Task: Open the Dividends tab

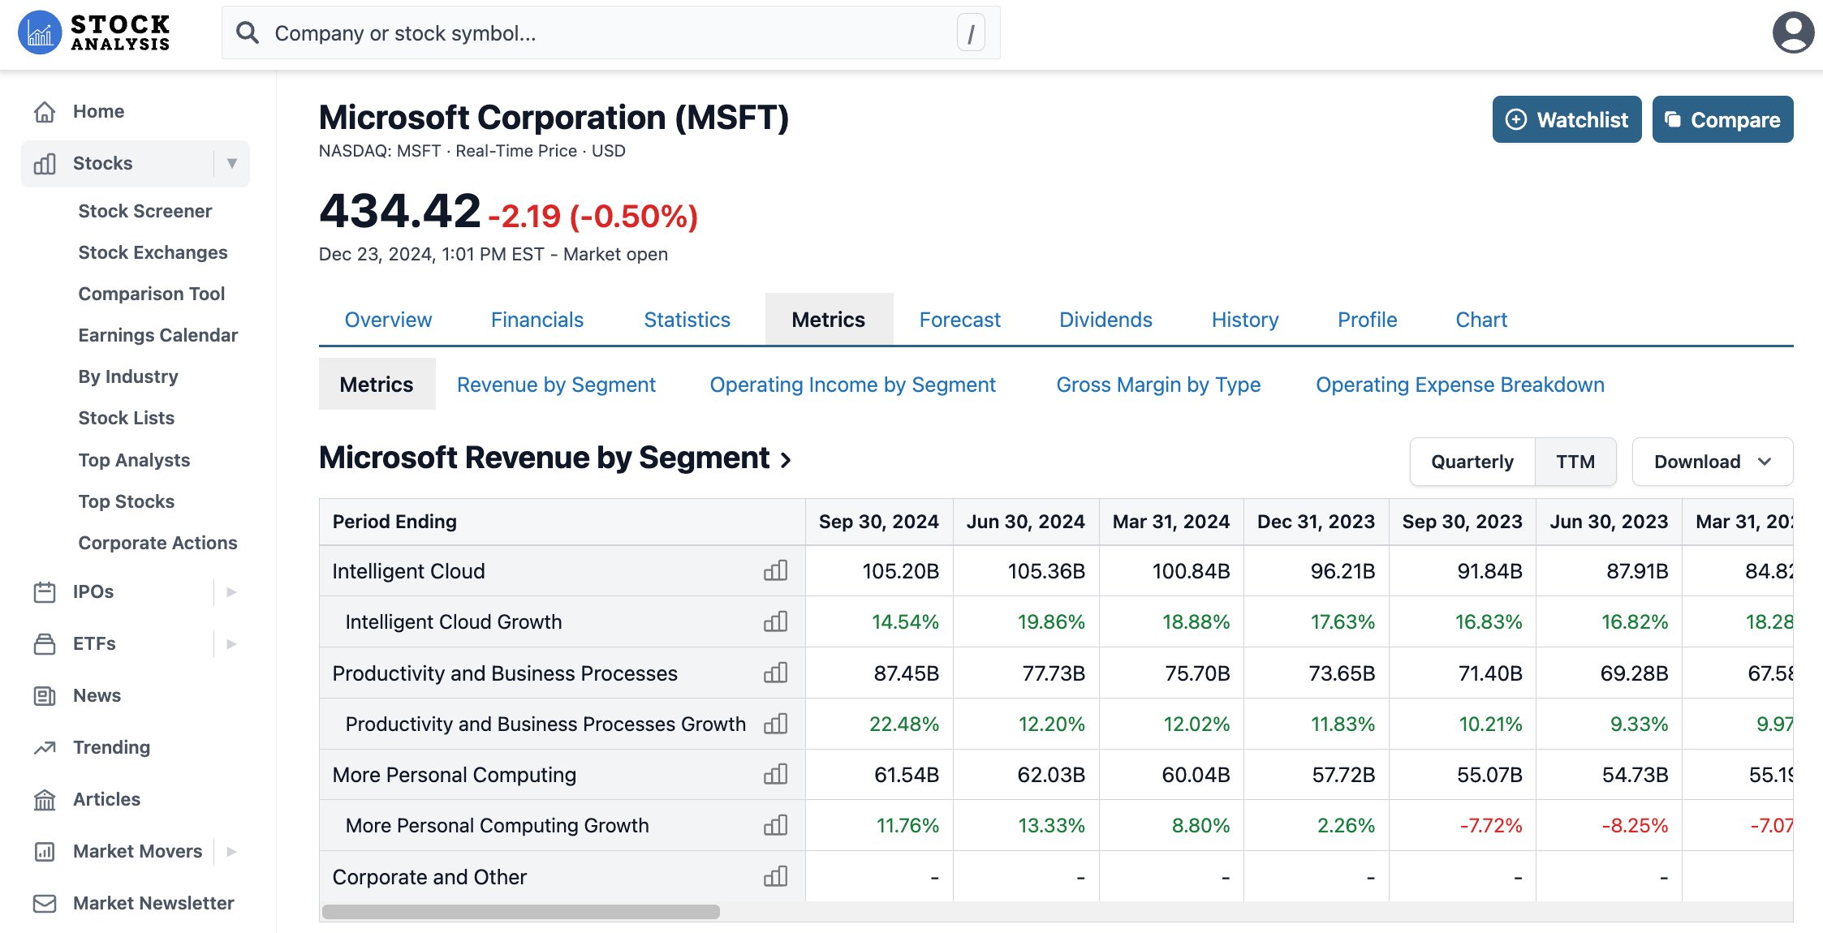Action: click(1105, 320)
